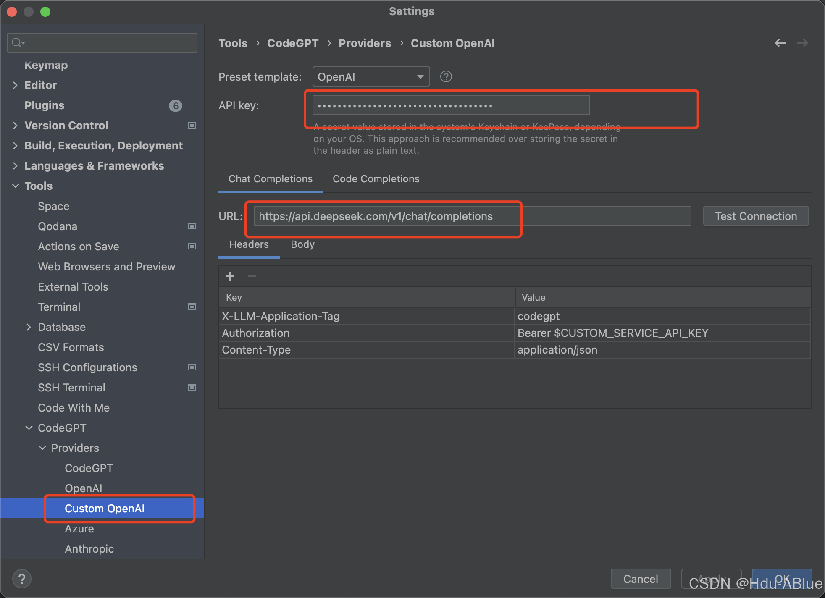Click Version Control project-level settings icon
The width and height of the screenshot is (825, 598).
(192, 125)
